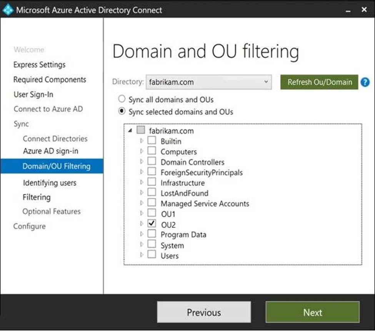Check the OU1 checkbox
The image size is (375, 331).
tap(152, 213)
